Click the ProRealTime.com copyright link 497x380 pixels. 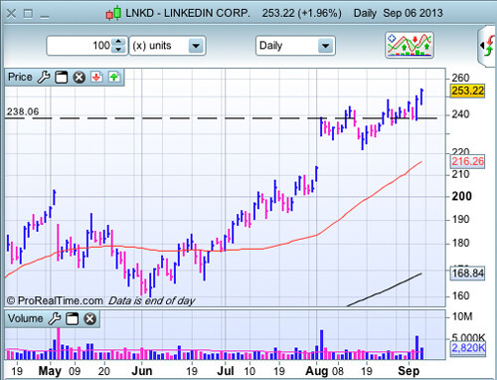(55, 300)
